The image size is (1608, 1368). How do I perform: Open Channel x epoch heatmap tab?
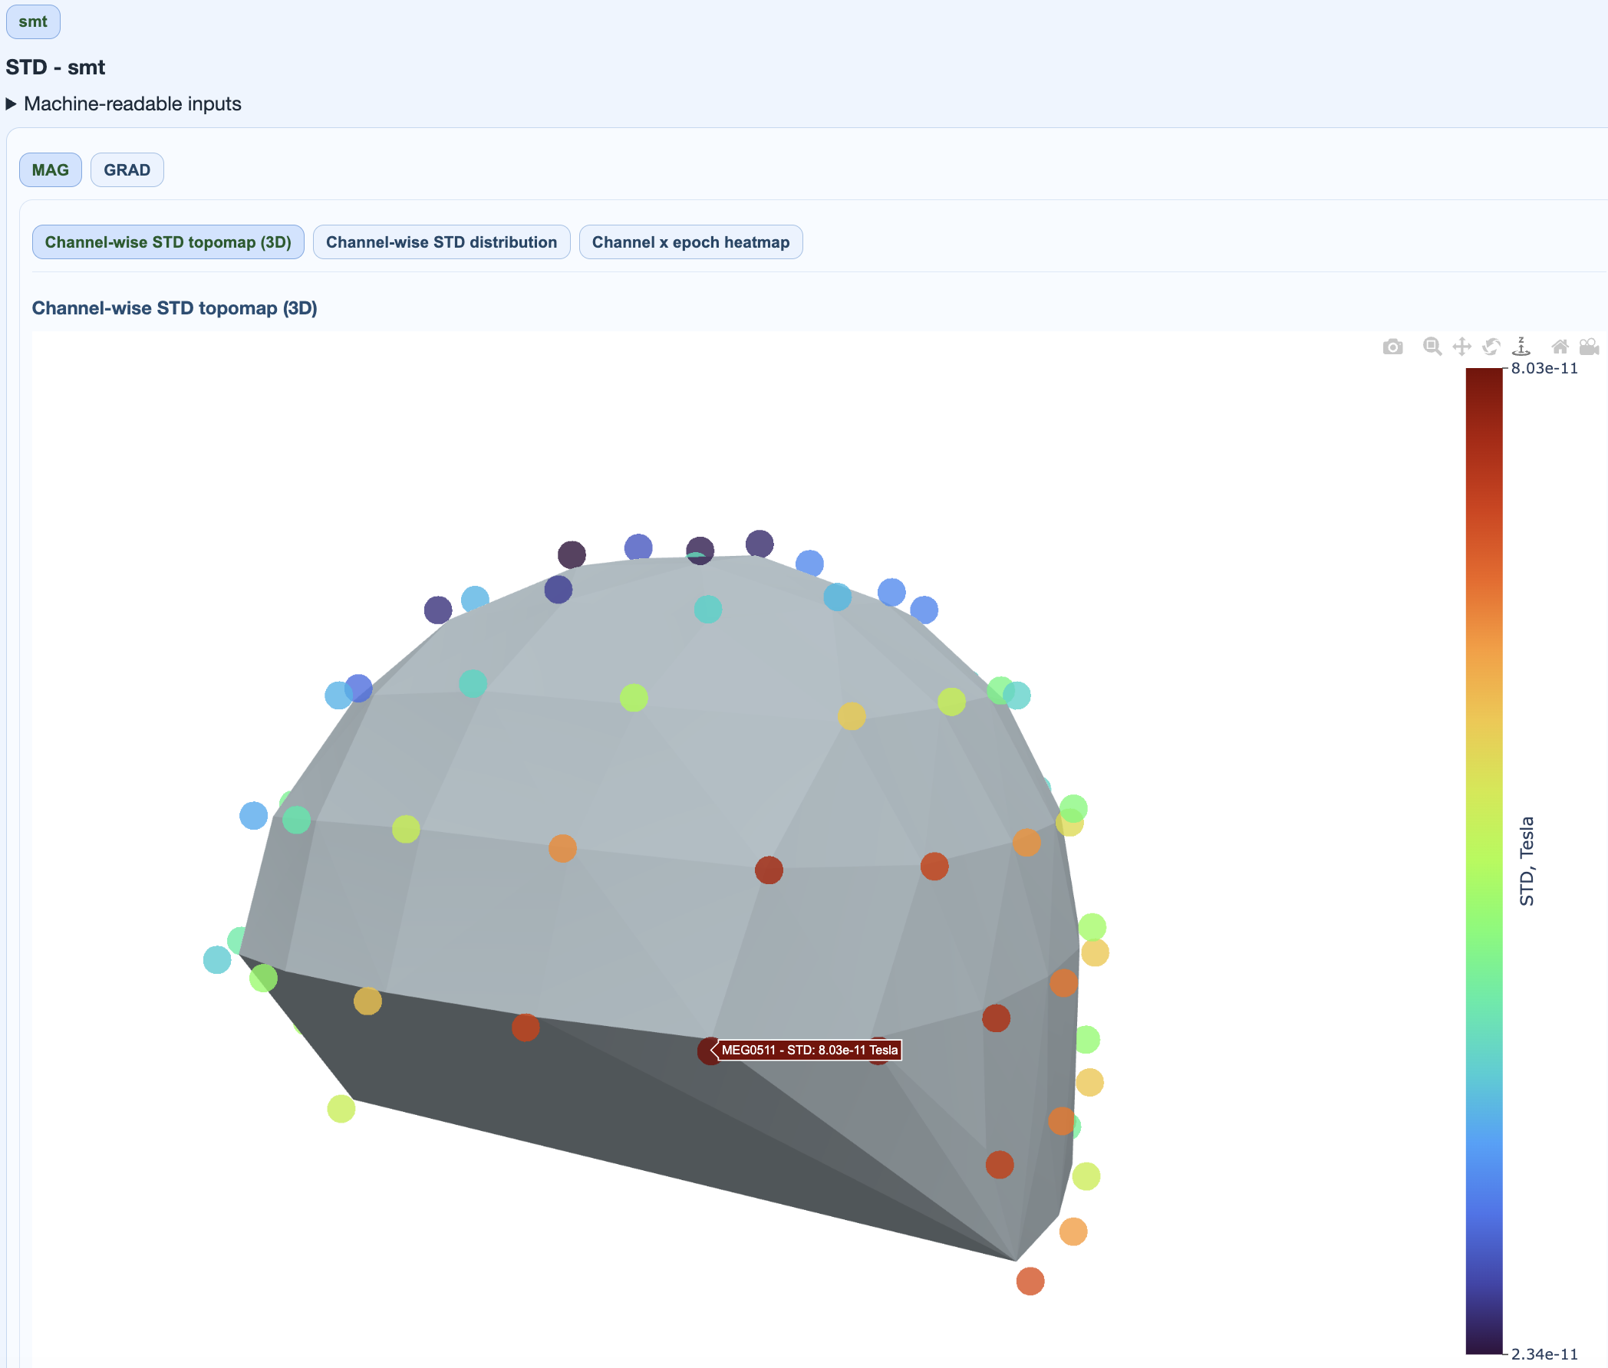[690, 242]
